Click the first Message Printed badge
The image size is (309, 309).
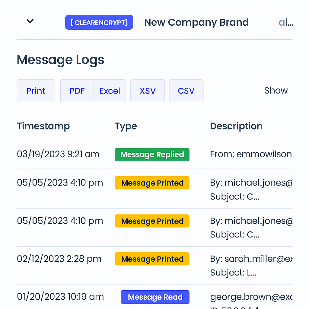(152, 183)
